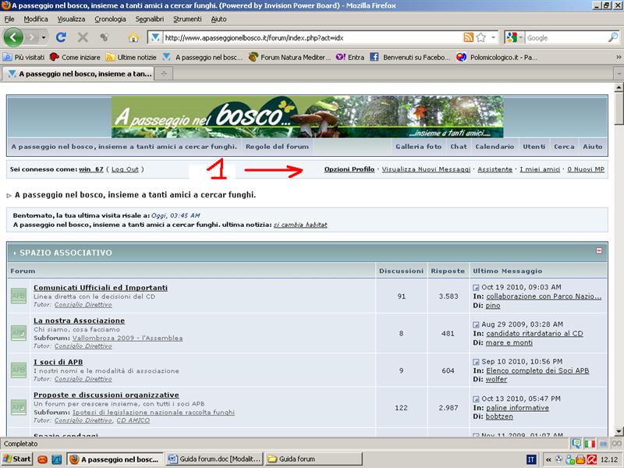This screenshot has width=624, height=468.
Task: Open the Modifica menu
Action: coord(36,19)
